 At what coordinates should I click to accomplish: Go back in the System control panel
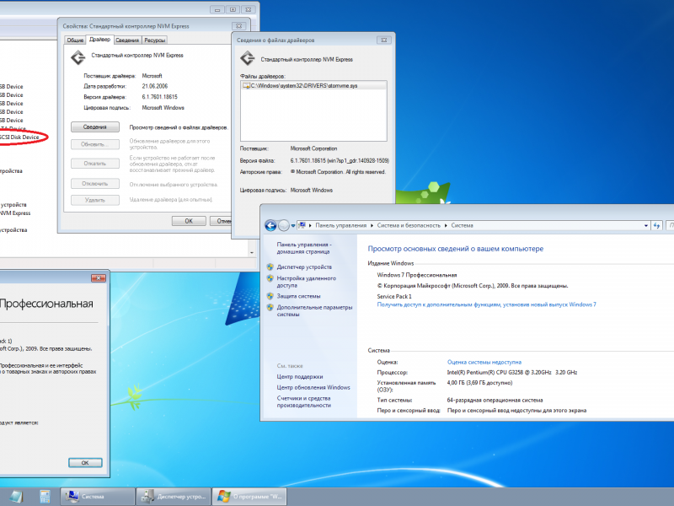pyautogui.click(x=270, y=225)
